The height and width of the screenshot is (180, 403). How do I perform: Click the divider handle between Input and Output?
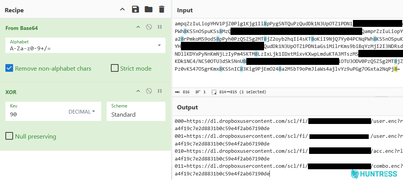tap(381, 97)
